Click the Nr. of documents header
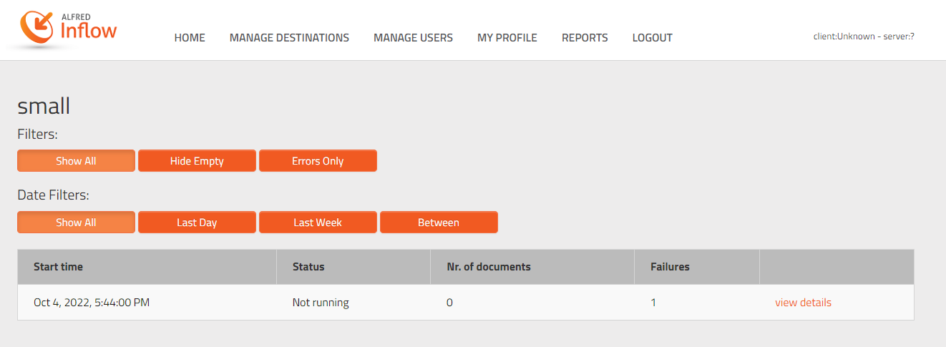The height and width of the screenshot is (347, 946). pyautogui.click(x=488, y=267)
